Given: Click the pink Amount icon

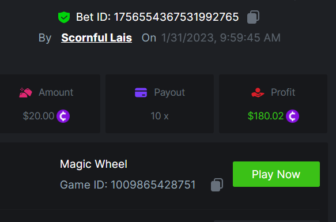Looking at the screenshot, I should tap(25, 92).
